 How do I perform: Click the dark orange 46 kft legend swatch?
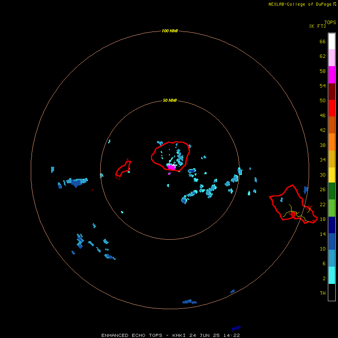(x=332, y=125)
